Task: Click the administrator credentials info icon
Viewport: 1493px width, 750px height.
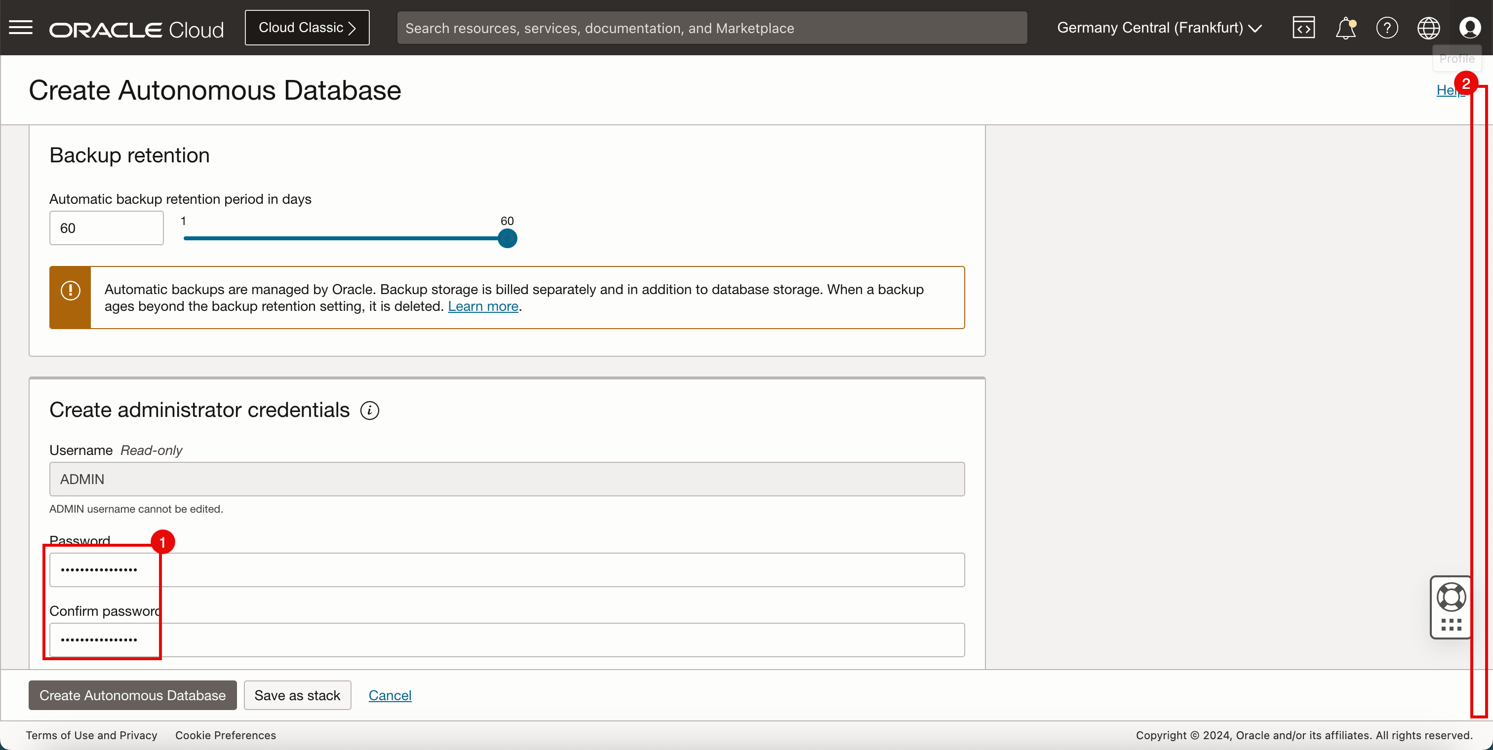Action: pos(370,411)
